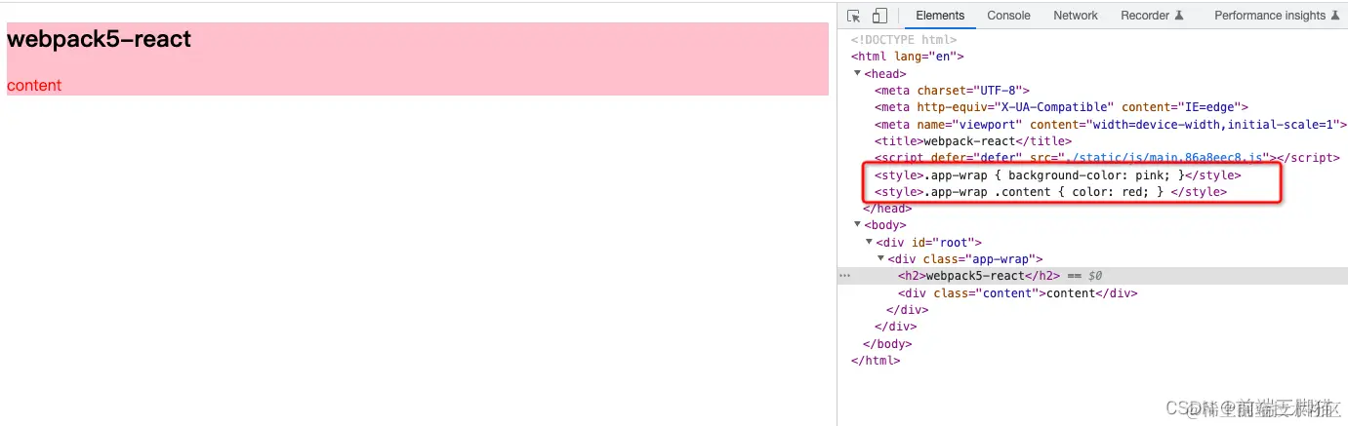
Task: Select the closing html tag line
Action: pyautogui.click(x=875, y=361)
